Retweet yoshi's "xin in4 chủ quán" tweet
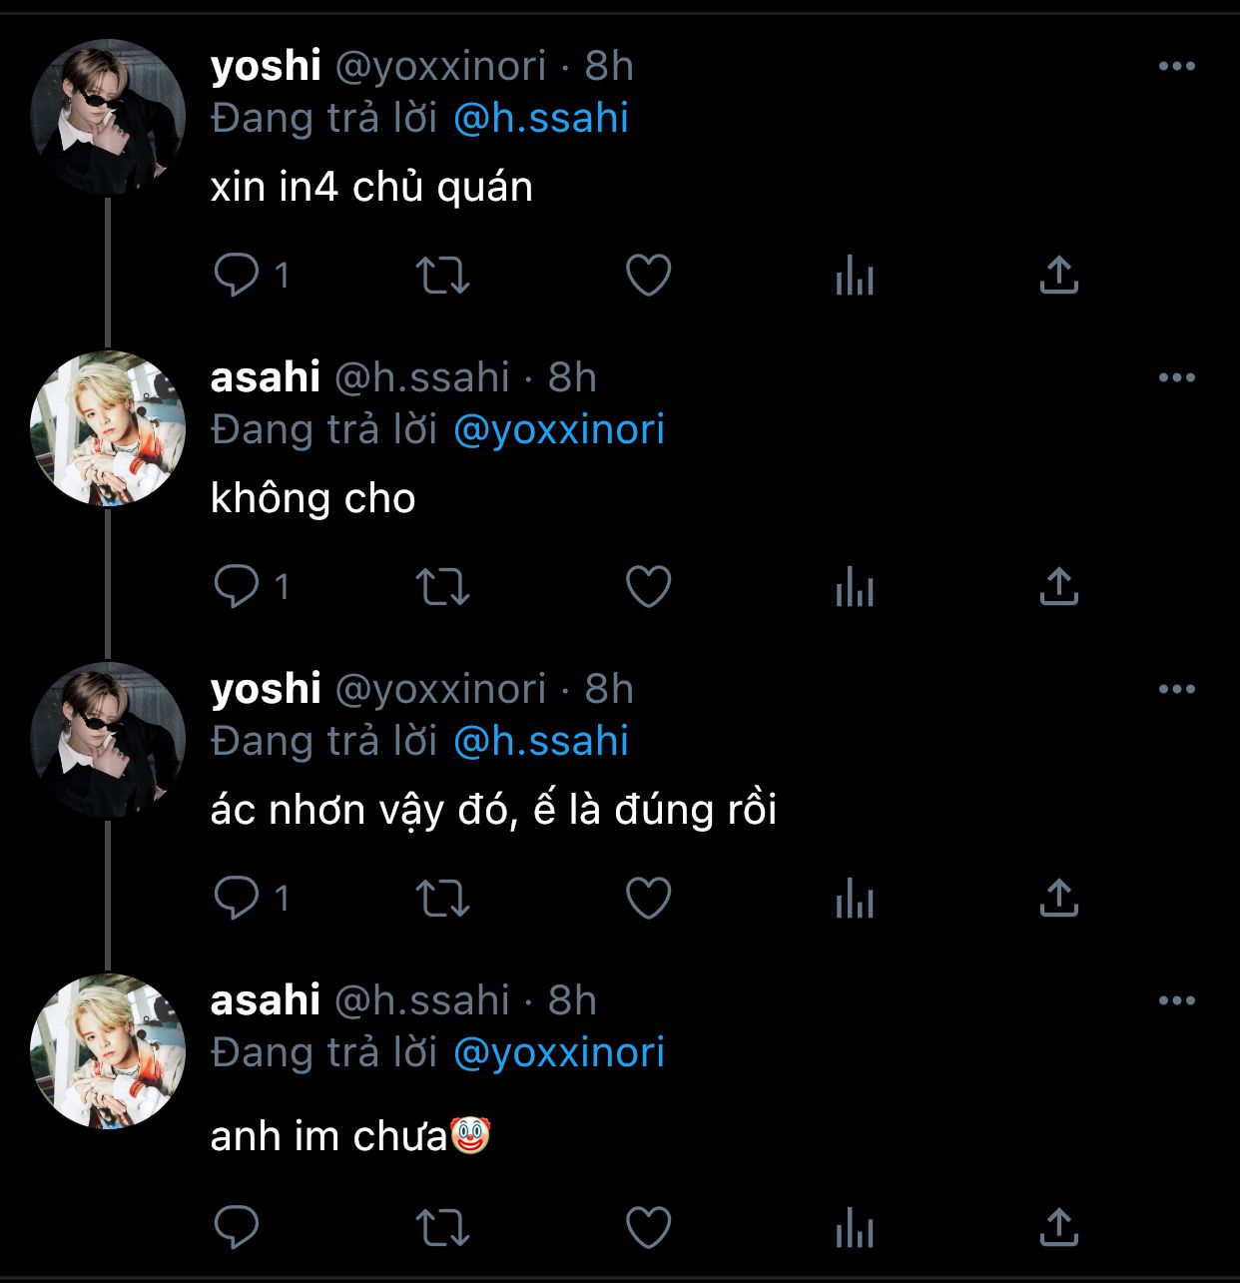 coord(441,276)
